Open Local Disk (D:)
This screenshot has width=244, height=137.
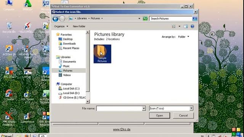[x=71, y=93]
